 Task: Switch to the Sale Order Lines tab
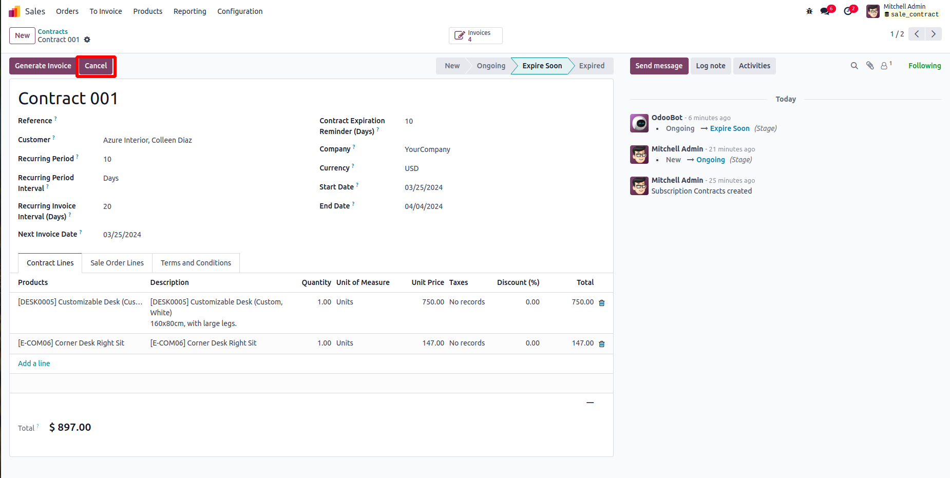coord(117,263)
